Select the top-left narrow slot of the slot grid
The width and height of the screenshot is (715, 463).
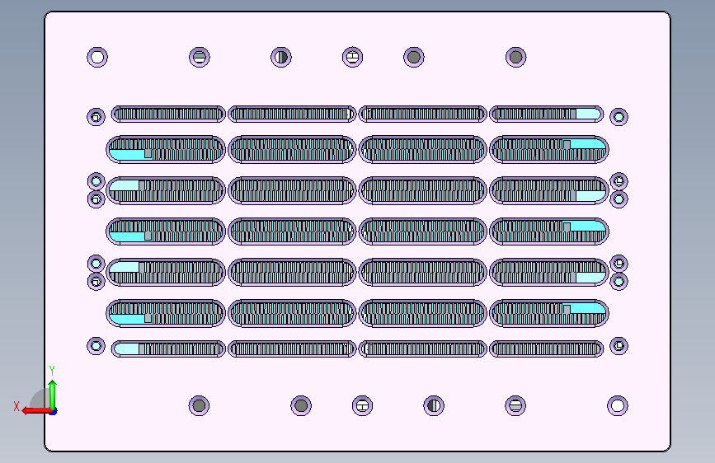click(168, 114)
